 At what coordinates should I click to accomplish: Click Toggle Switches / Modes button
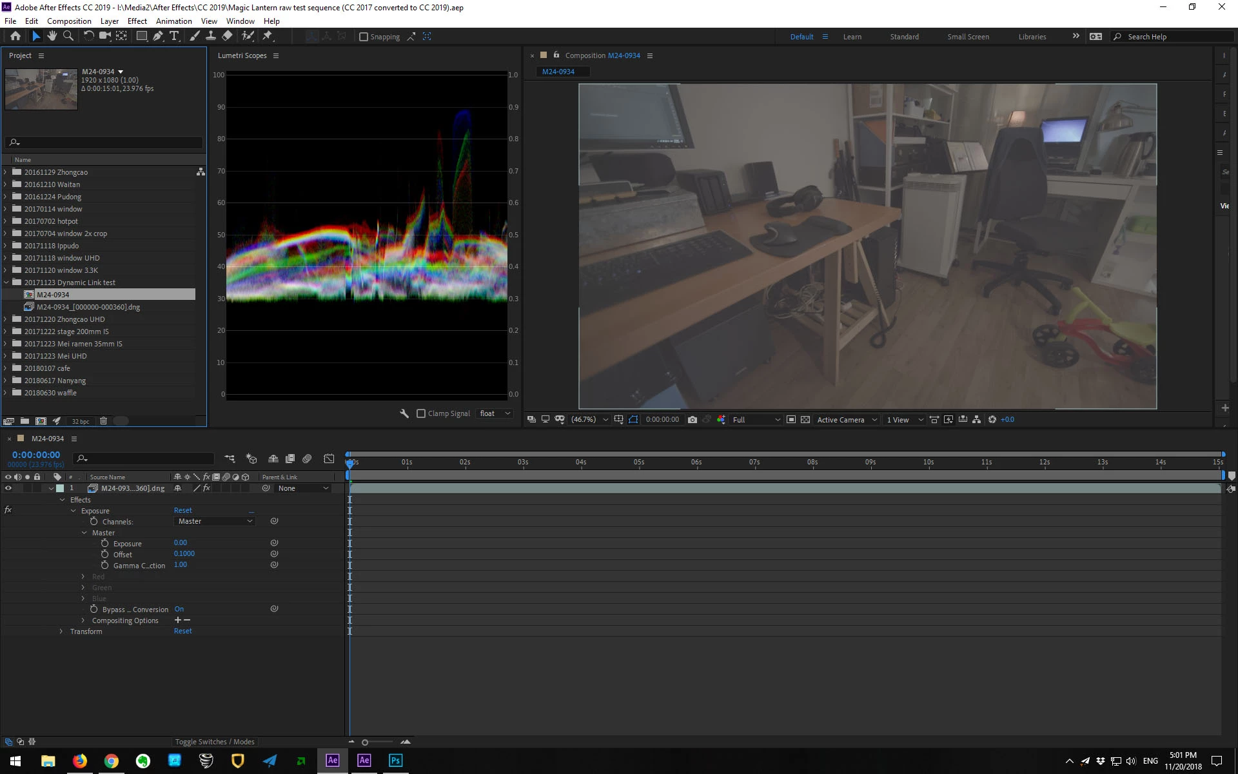tap(215, 742)
